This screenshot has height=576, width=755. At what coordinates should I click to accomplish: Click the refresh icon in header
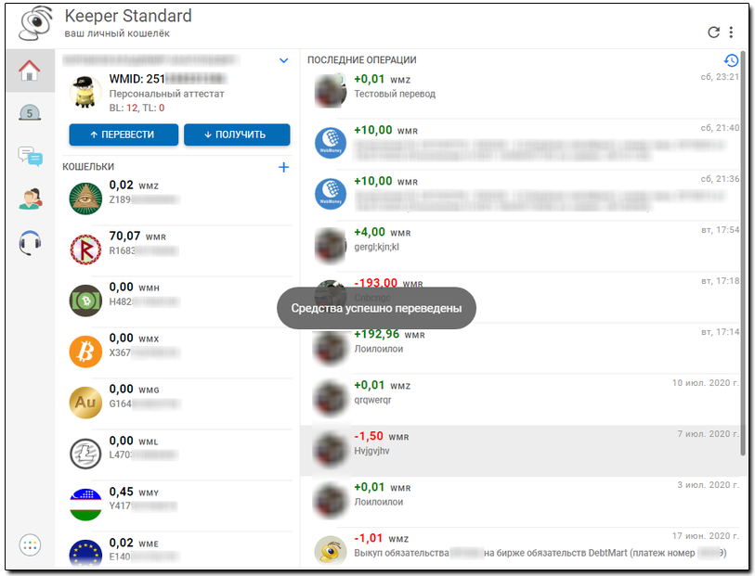click(713, 32)
